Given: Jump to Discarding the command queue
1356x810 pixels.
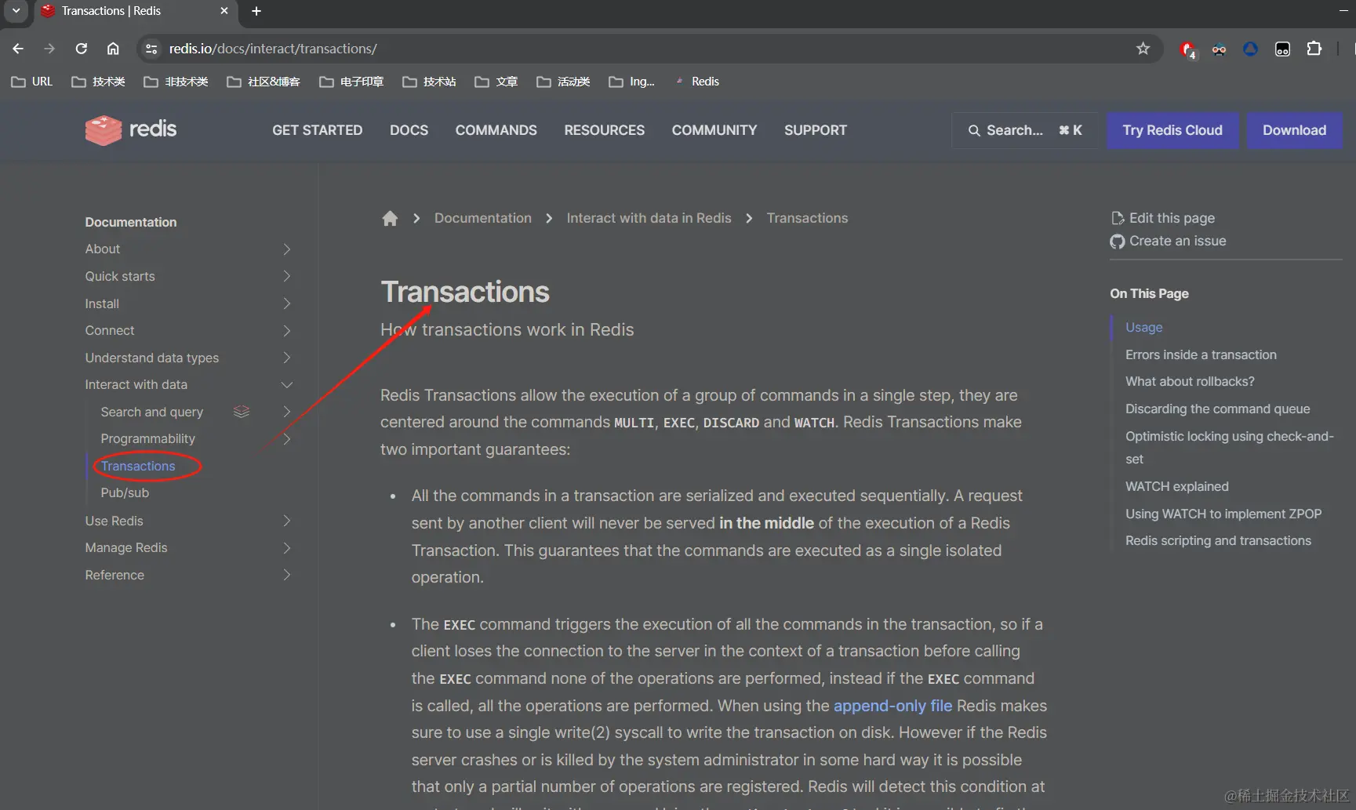Looking at the screenshot, I should (1217, 409).
